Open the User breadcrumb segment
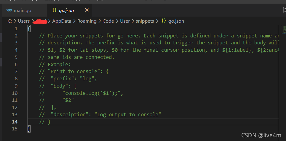Image resolution: width=286 pixels, height=141 pixels. point(125,21)
